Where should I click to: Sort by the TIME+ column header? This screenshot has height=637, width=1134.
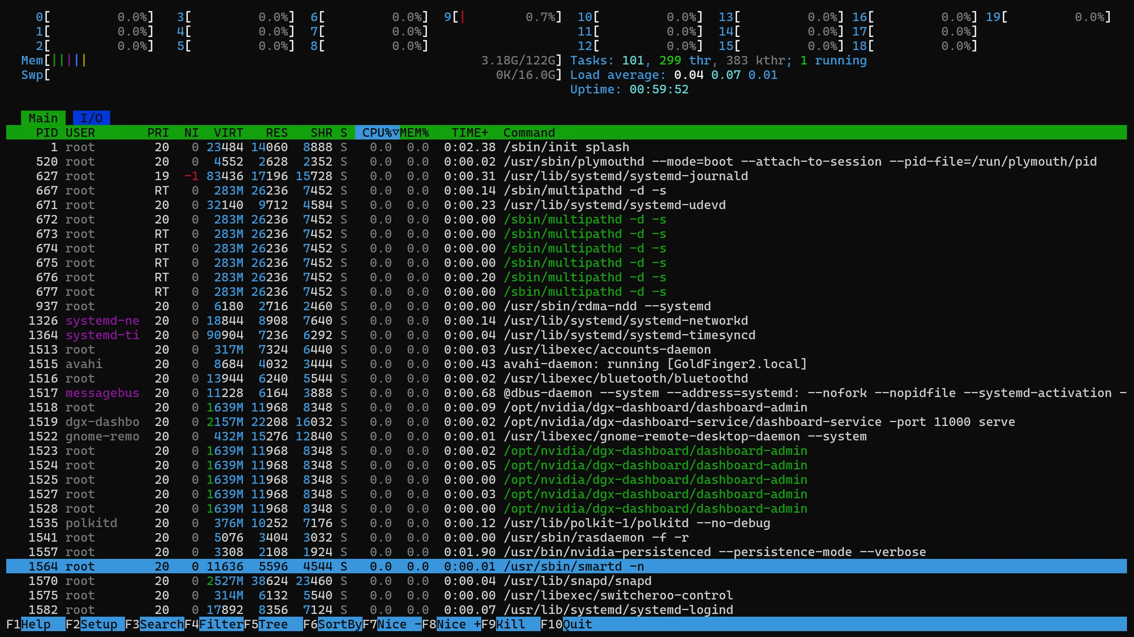pyautogui.click(x=469, y=132)
